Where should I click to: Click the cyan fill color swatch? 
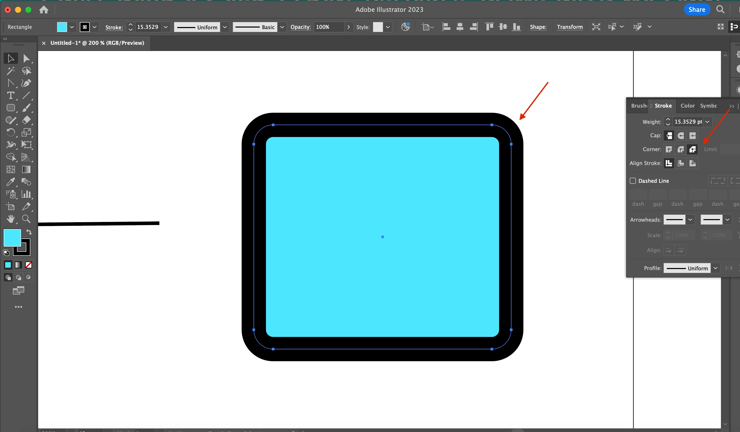pos(62,27)
